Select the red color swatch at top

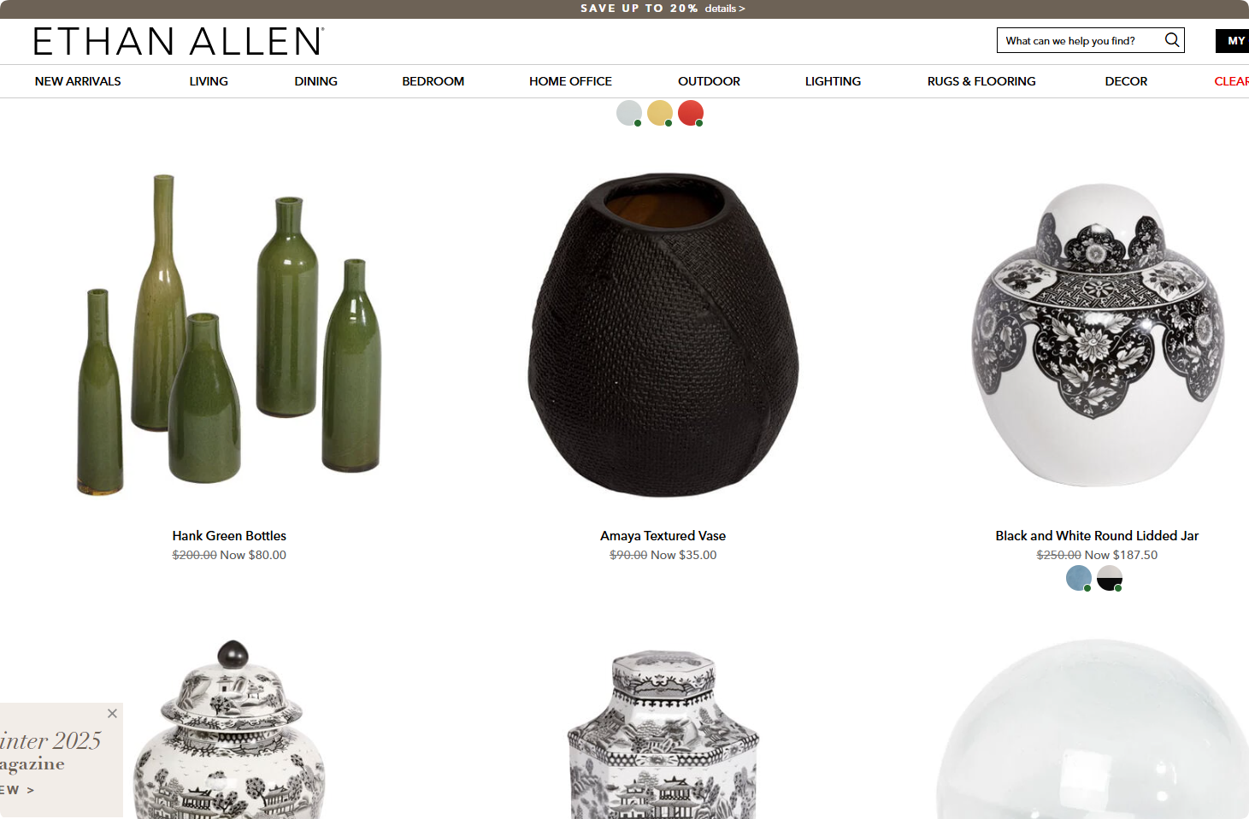pyautogui.click(x=691, y=113)
